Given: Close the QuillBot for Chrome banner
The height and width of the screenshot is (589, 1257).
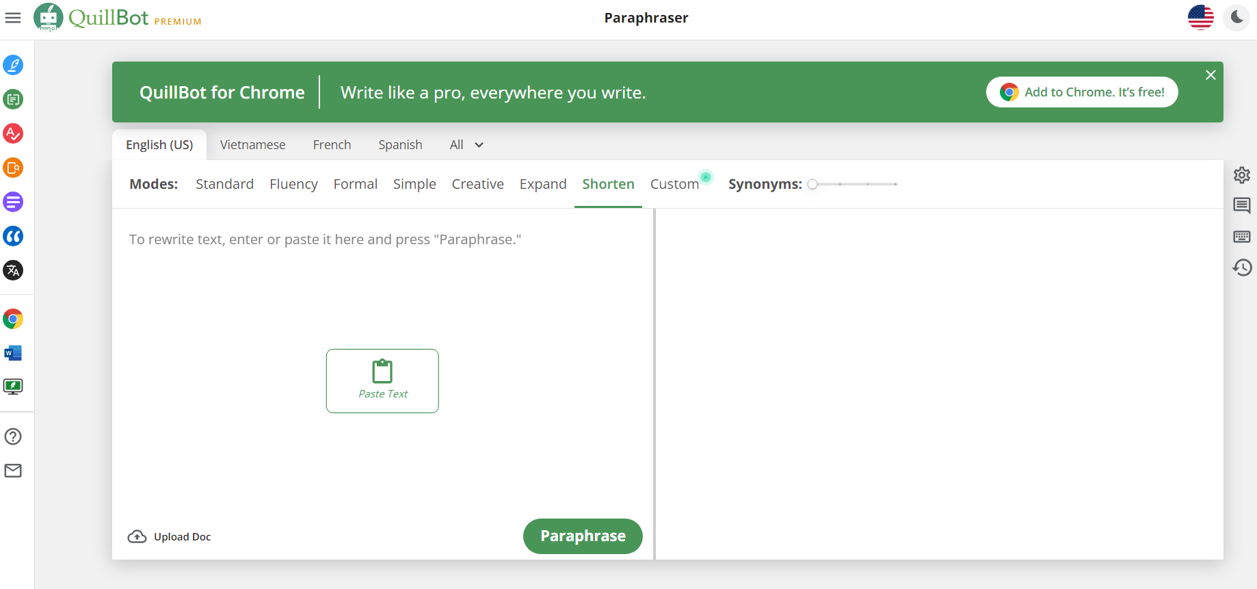Looking at the screenshot, I should click(1210, 75).
